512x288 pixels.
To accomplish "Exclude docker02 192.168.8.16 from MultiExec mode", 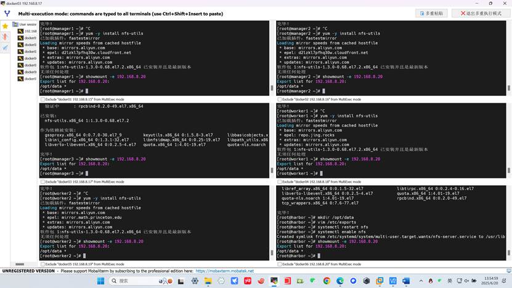I will coord(280,99).
